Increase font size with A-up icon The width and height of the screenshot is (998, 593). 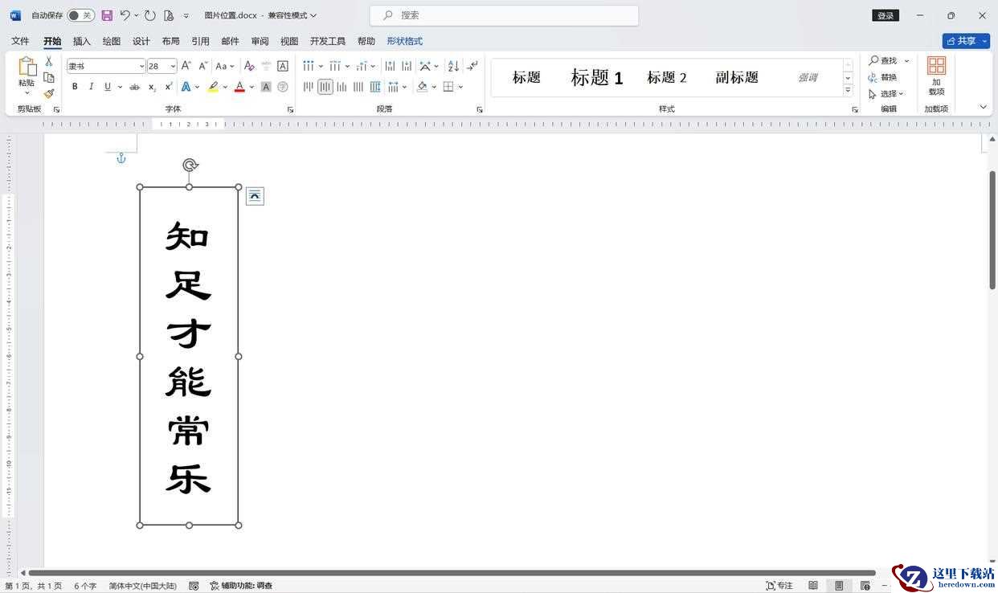pos(186,66)
